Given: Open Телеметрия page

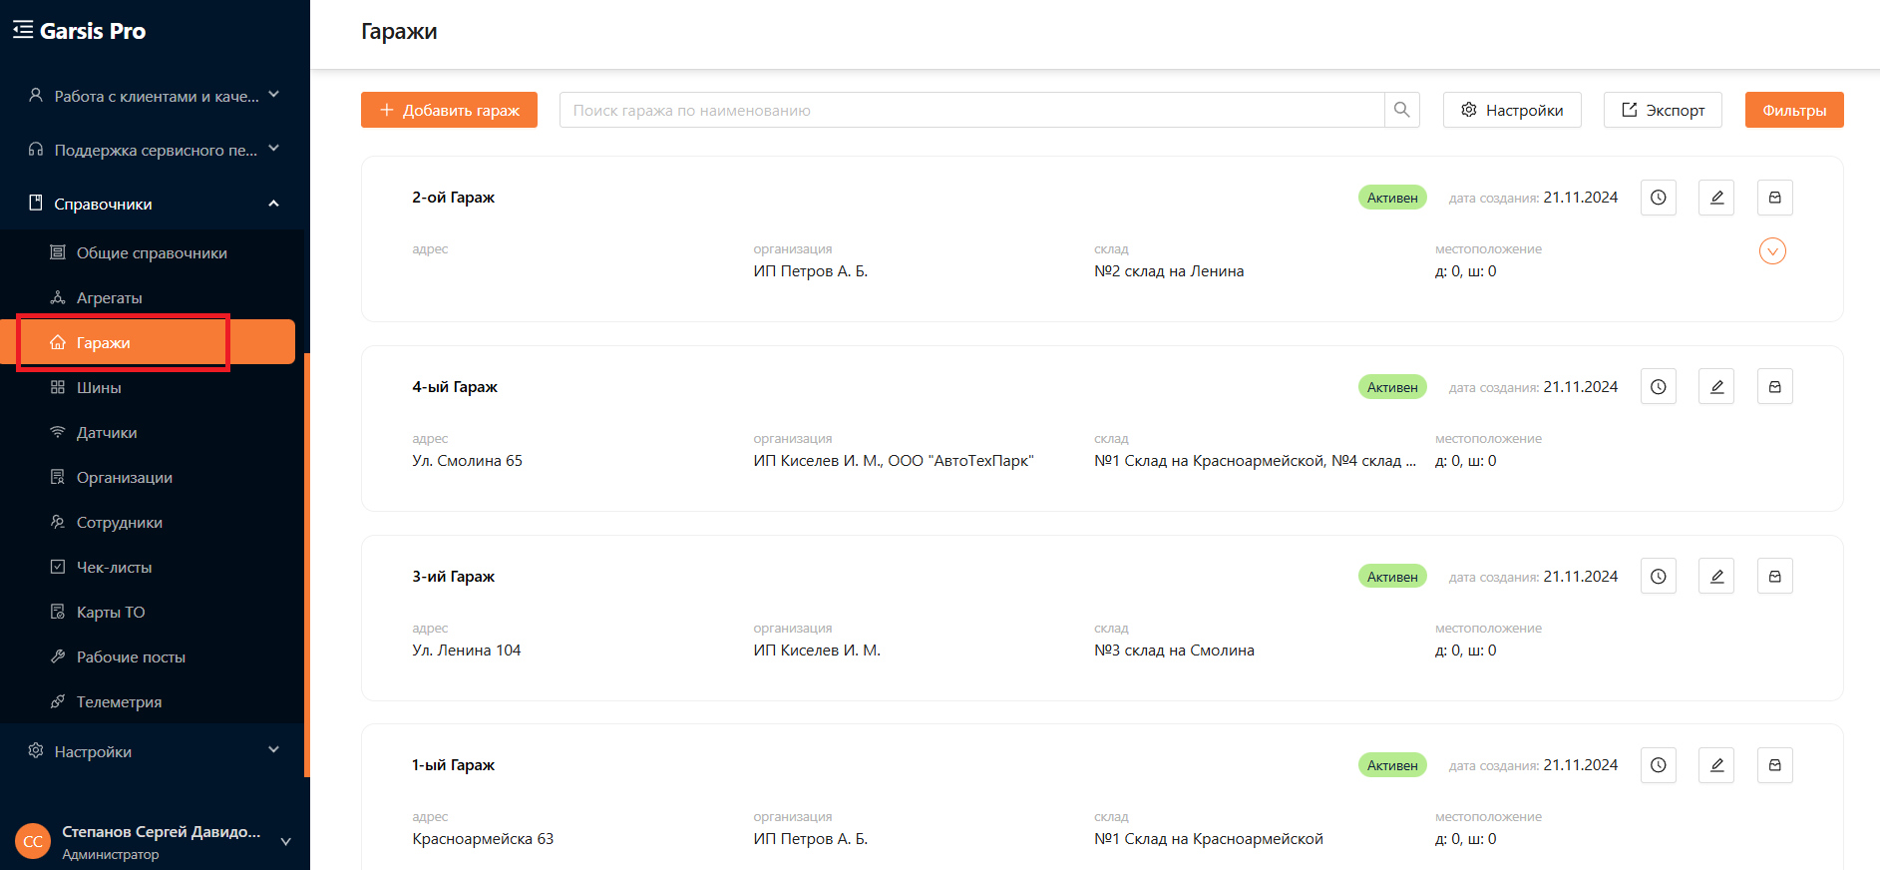Looking at the screenshot, I should point(119,702).
